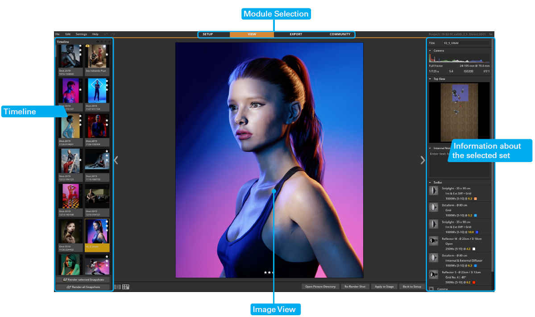Collapse the Camera section
Viewport: 535px width, 317px height.
[x=430, y=51]
